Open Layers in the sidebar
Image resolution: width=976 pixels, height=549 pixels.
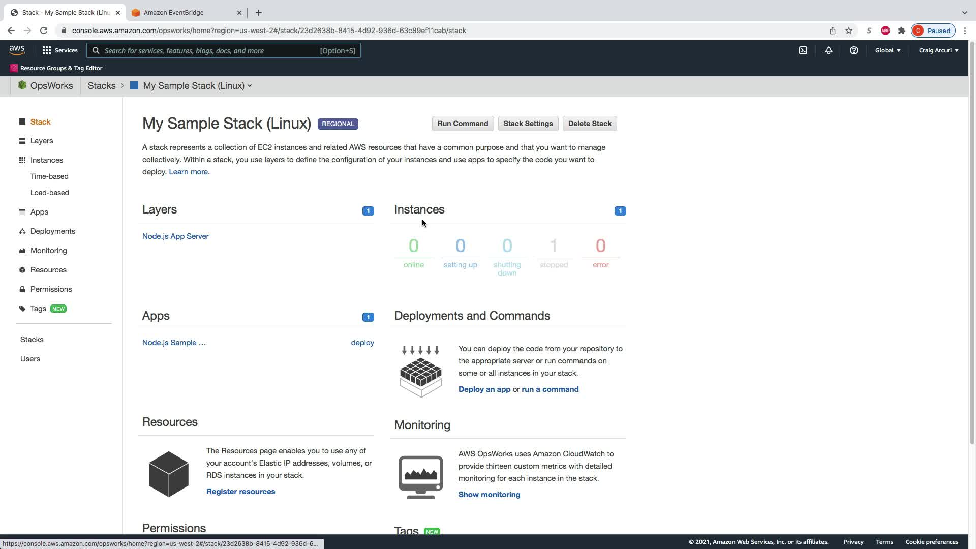(42, 141)
